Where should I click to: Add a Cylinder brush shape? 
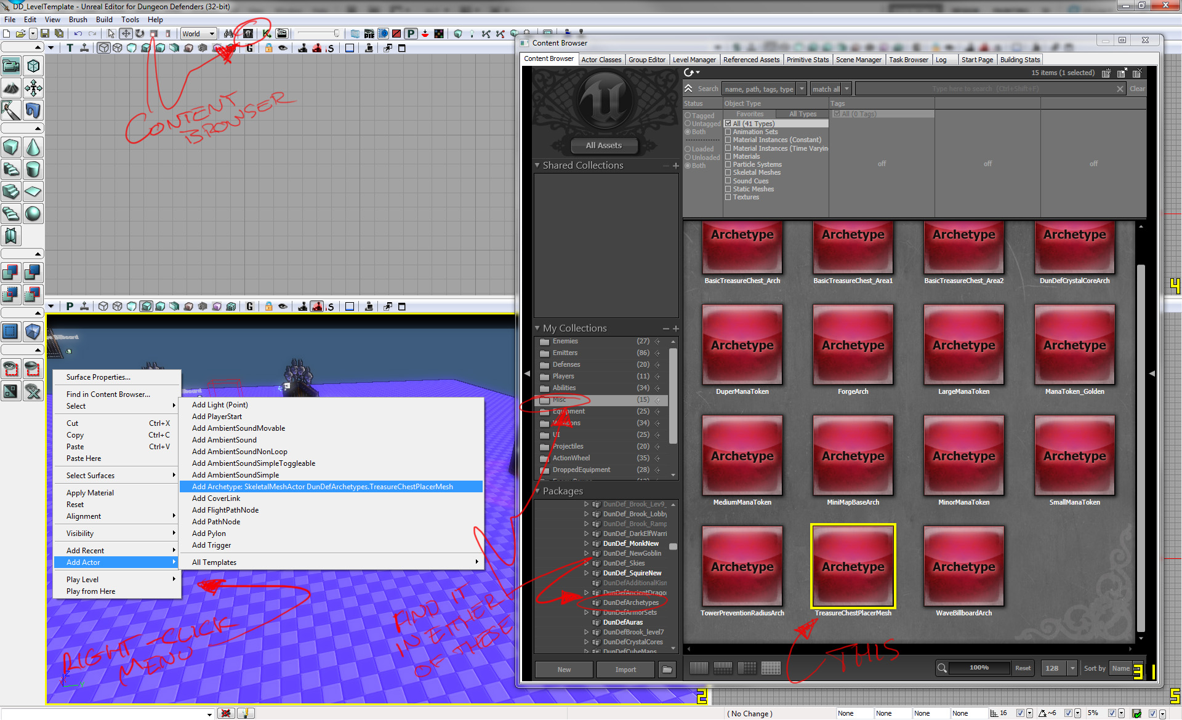(x=33, y=169)
